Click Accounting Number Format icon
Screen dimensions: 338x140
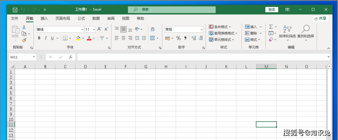[167, 38]
